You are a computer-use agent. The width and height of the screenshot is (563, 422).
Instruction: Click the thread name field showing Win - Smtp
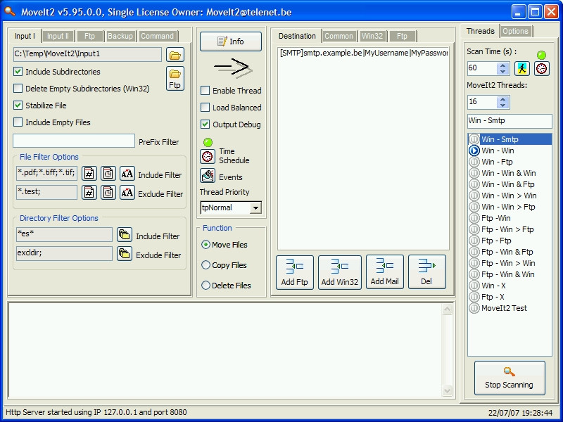[x=510, y=121]
